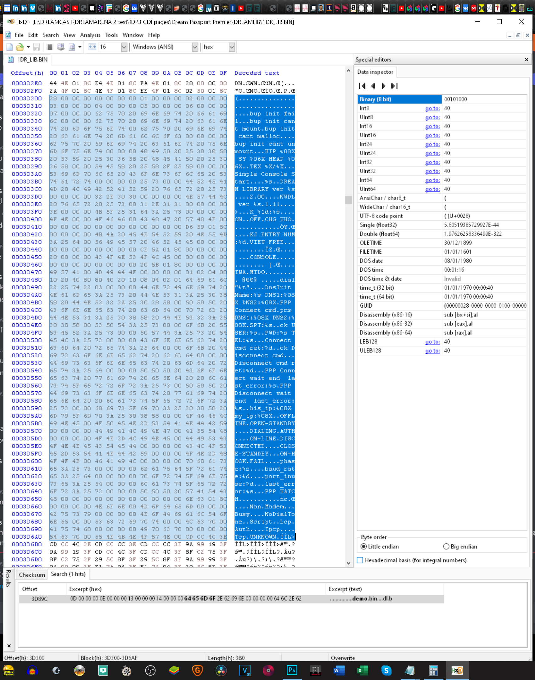Jump to last byte in Data inspector
The width and height of the screenshot is (535, 680).
394,86
